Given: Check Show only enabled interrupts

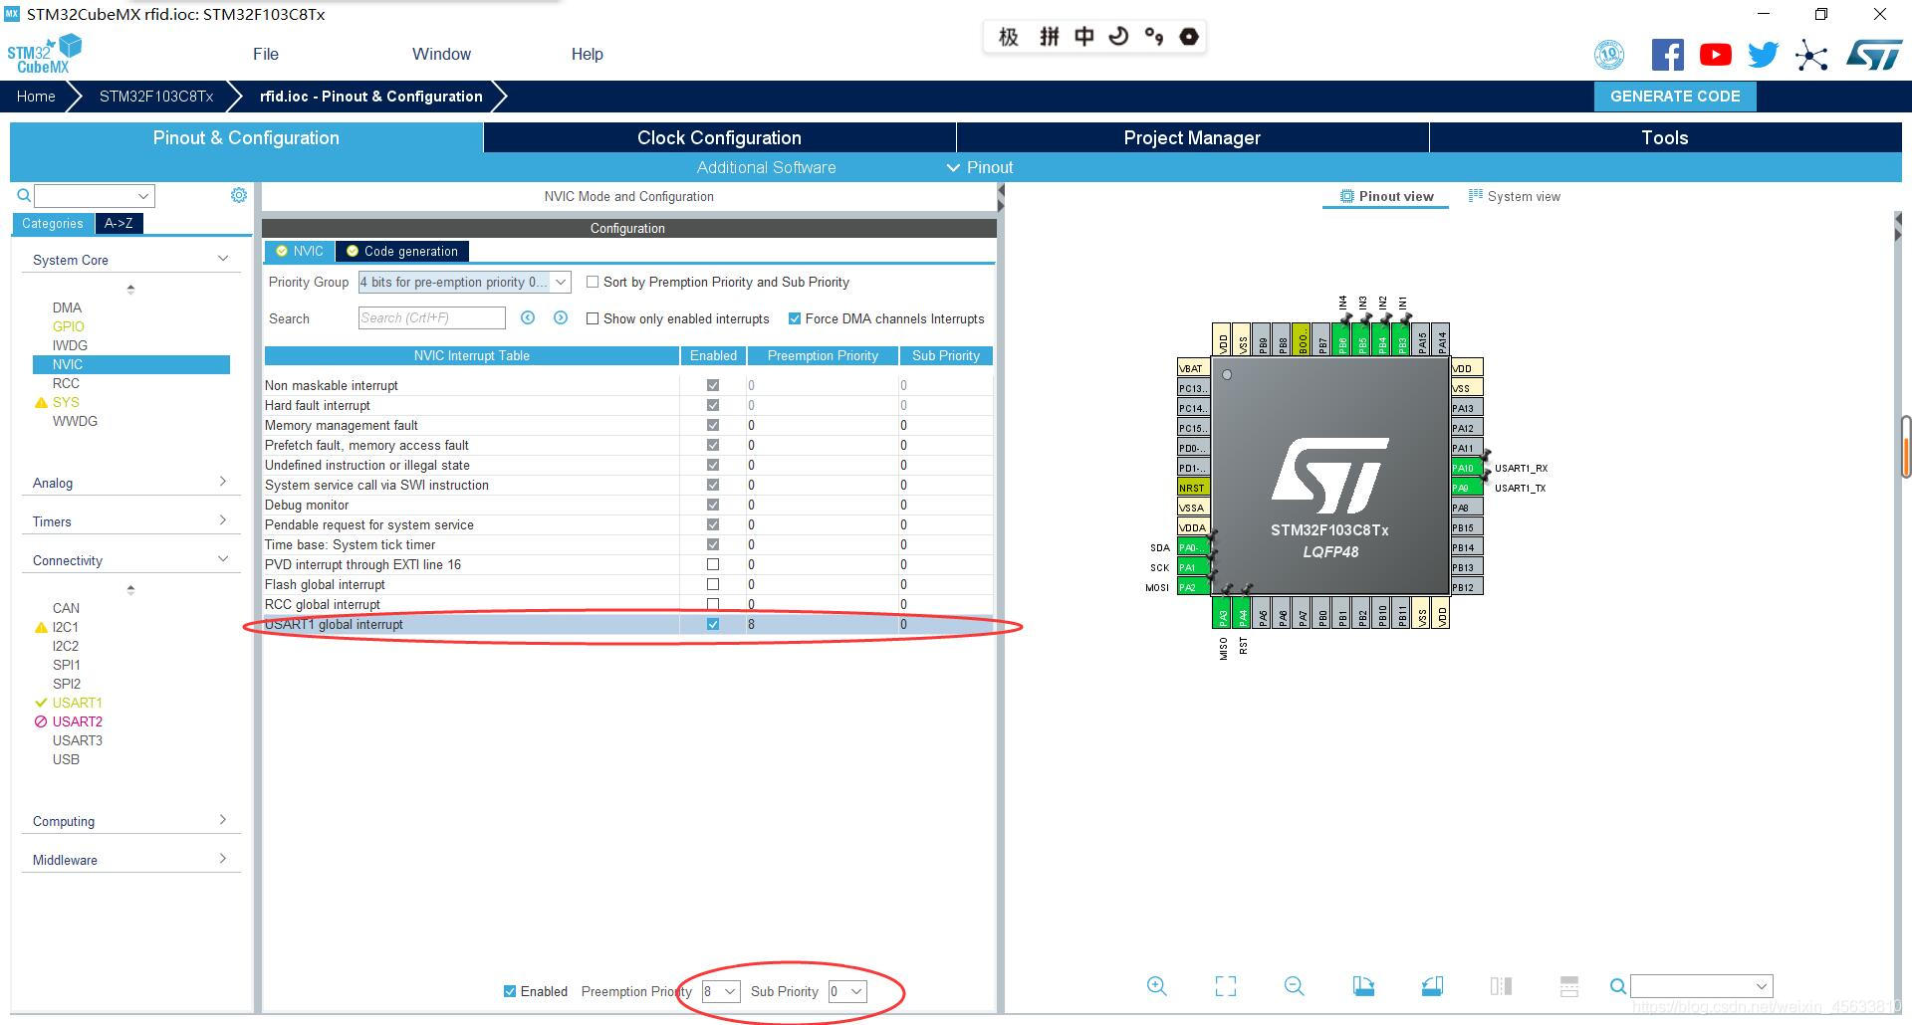Looking at the screenshot, I should tap(593, 318).
